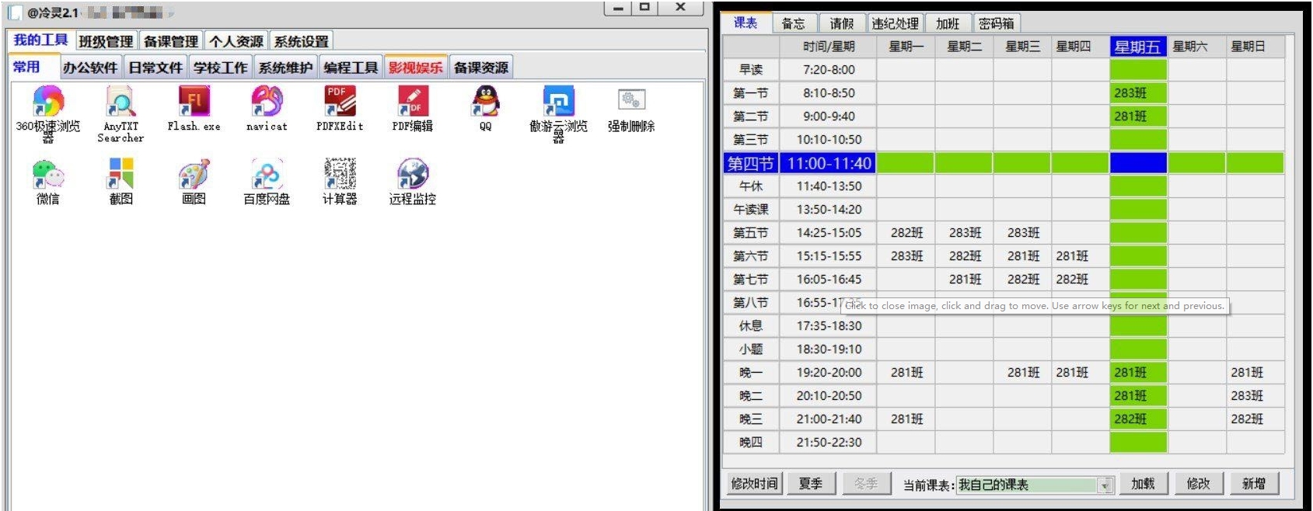Image resolution: width=1313 pixels, height=511 pixels.
Task: Launch 傲游云浏览器 shortcut
Action: 558,113
